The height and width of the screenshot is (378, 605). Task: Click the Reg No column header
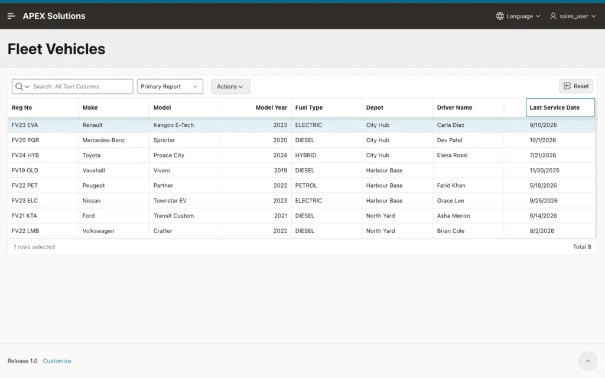[x=43, y=107]
